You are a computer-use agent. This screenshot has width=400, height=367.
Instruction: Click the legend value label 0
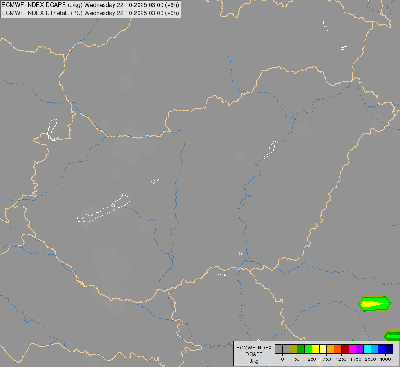(282, 359)
